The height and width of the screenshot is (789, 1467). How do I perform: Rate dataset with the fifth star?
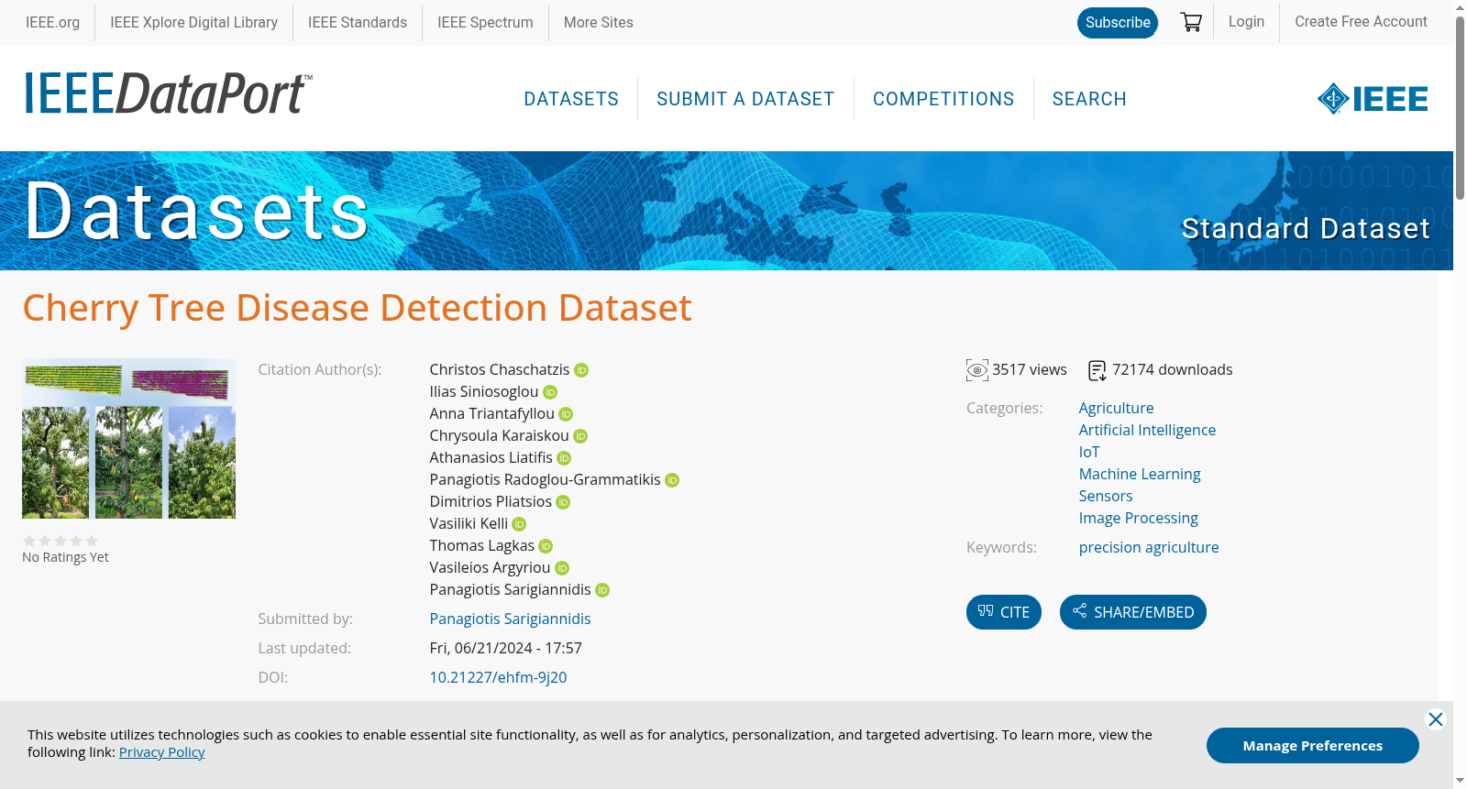click(x=92, y=541)
